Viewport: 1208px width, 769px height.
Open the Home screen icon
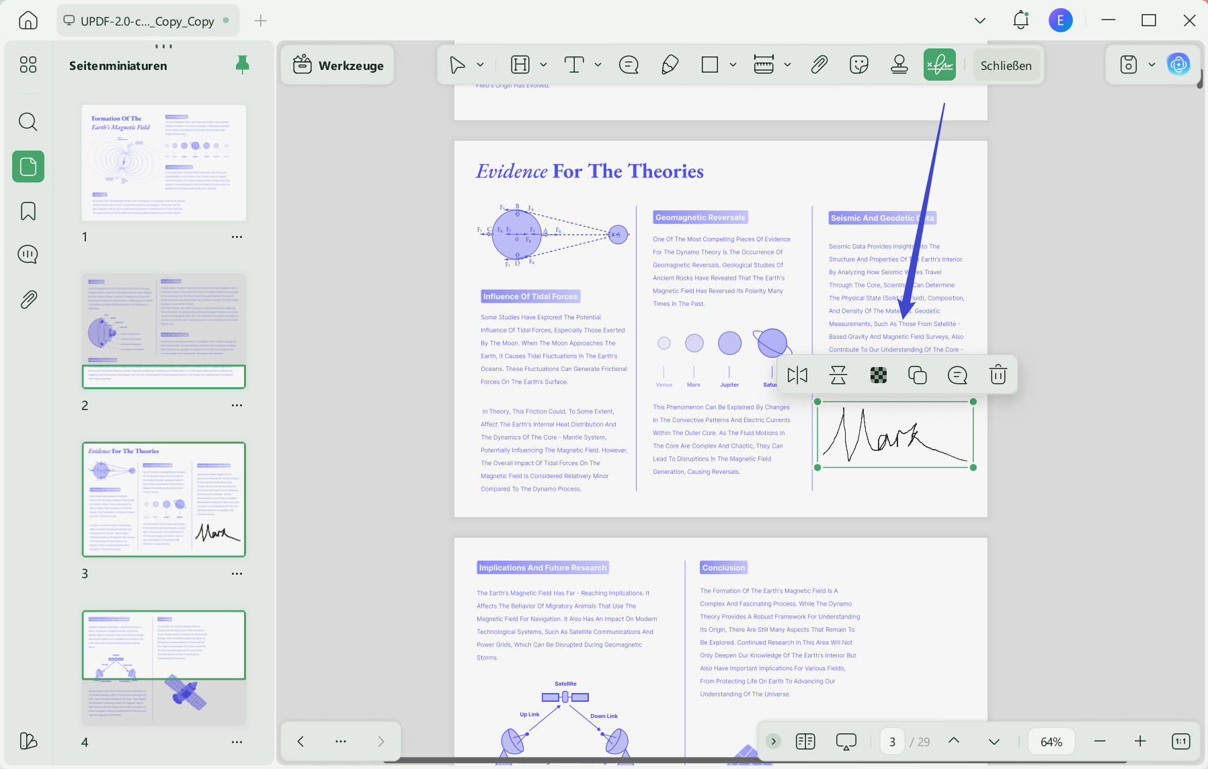click(28, 21)
